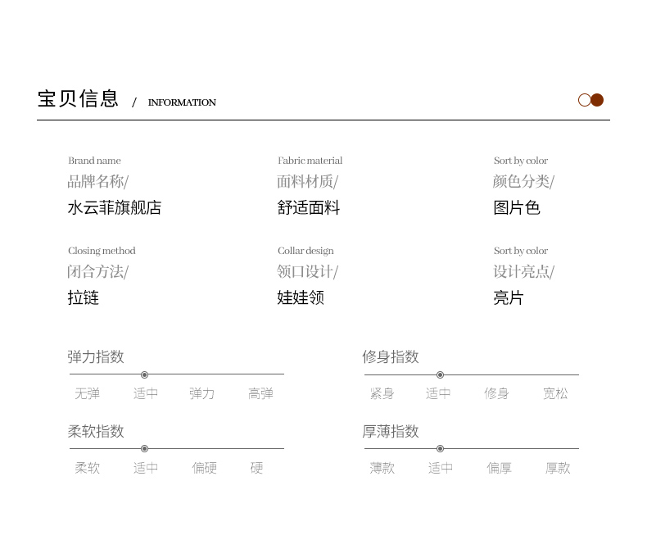Click the 厚薄指数 title

(391, 431)
